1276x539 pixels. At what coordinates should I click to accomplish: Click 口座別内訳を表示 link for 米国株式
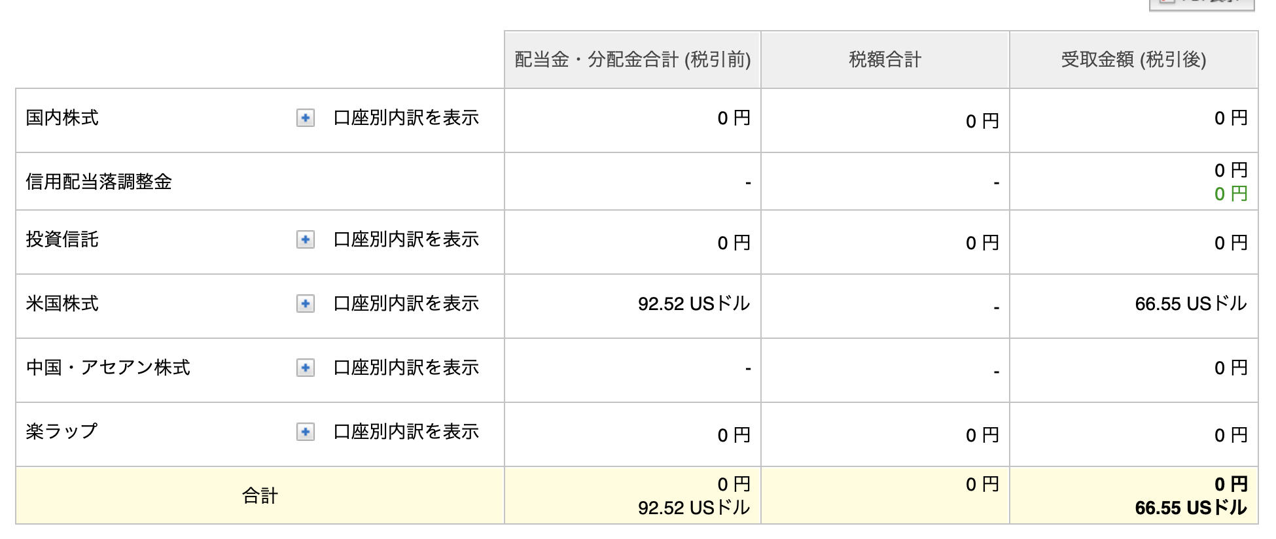pos(406,304)
